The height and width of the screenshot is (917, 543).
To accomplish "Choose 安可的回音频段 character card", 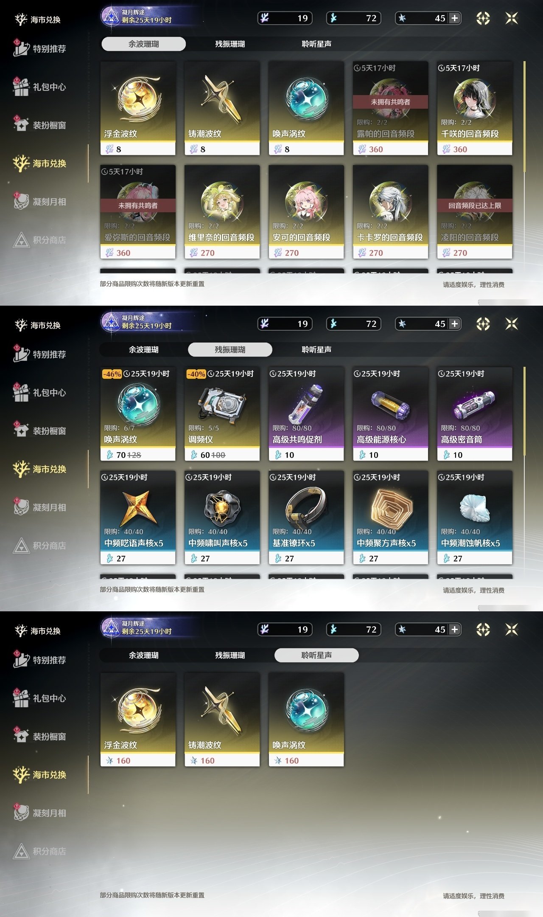I will 306,212.
